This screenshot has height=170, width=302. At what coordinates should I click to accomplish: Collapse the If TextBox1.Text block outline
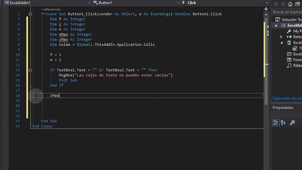[x=30, y=70]
